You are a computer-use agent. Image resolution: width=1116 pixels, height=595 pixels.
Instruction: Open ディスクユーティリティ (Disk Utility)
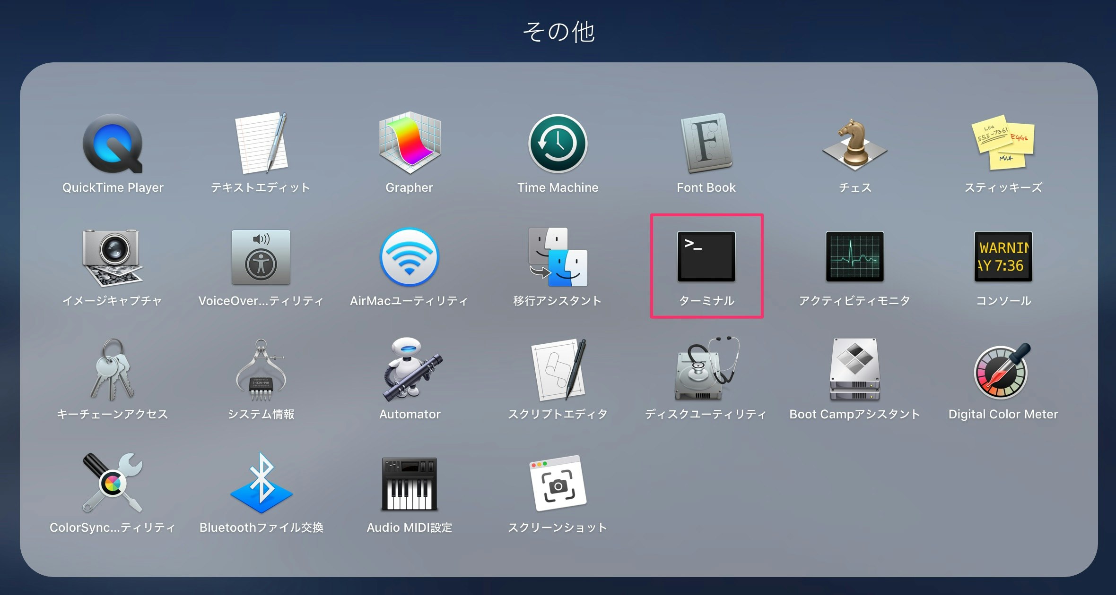click(706, 373)
